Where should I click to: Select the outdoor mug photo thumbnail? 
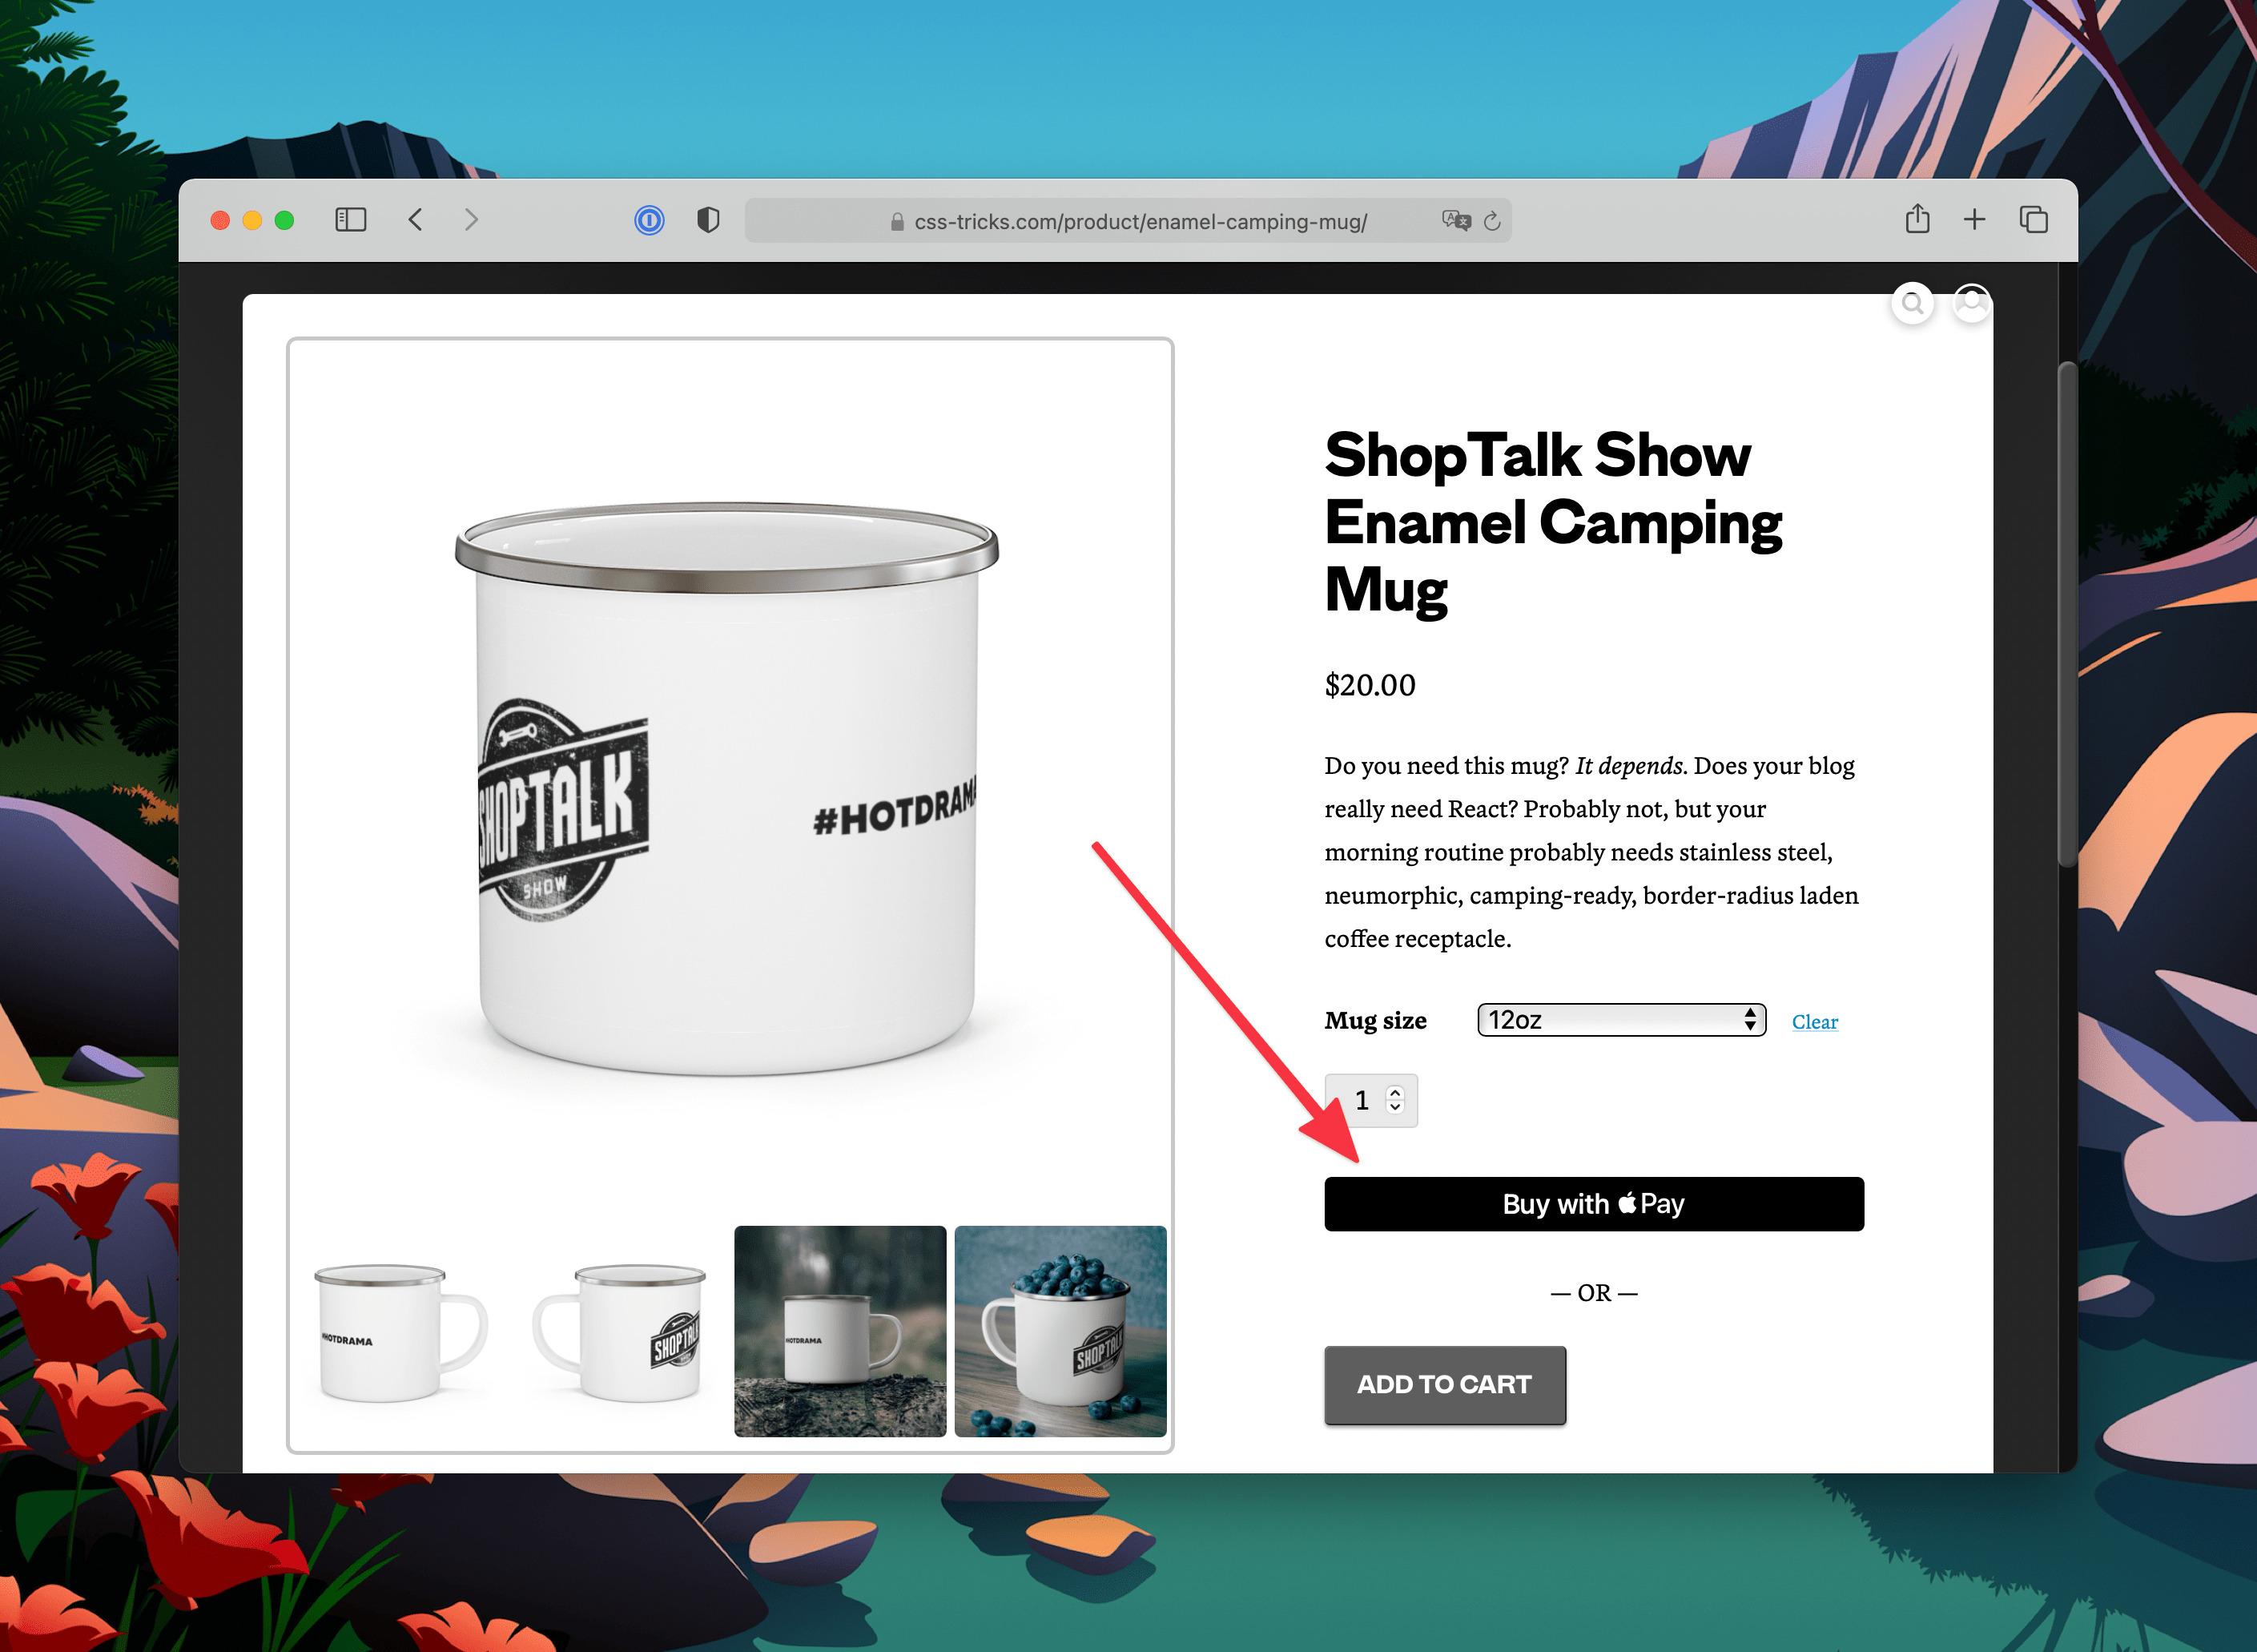tap(839, 1331)
